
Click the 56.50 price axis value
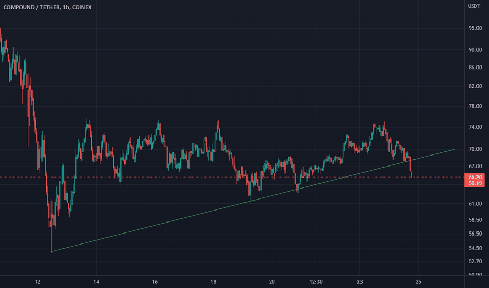[x=475, y=234]
